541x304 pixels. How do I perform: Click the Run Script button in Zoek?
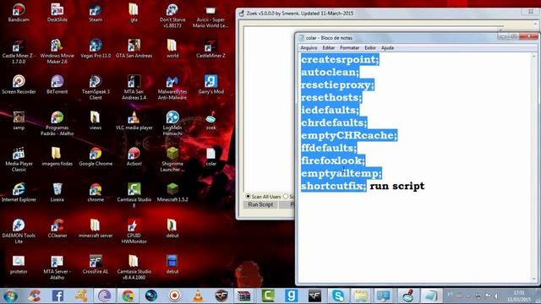coord(260,204)
